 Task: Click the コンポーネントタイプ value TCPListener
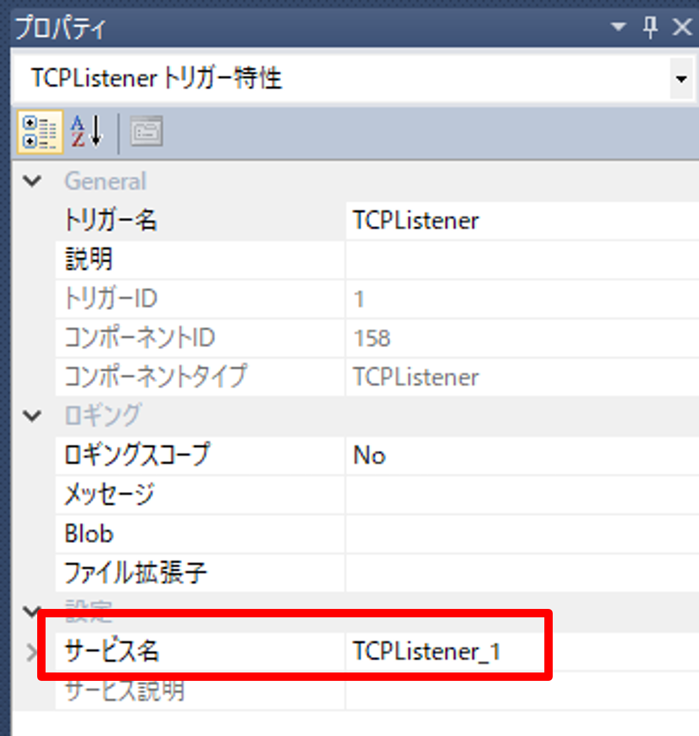point(522,376)
